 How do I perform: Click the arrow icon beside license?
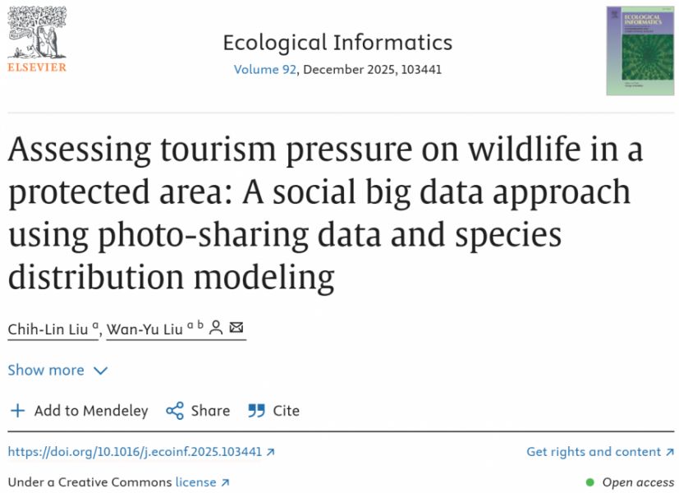click(x=226, y=482)
